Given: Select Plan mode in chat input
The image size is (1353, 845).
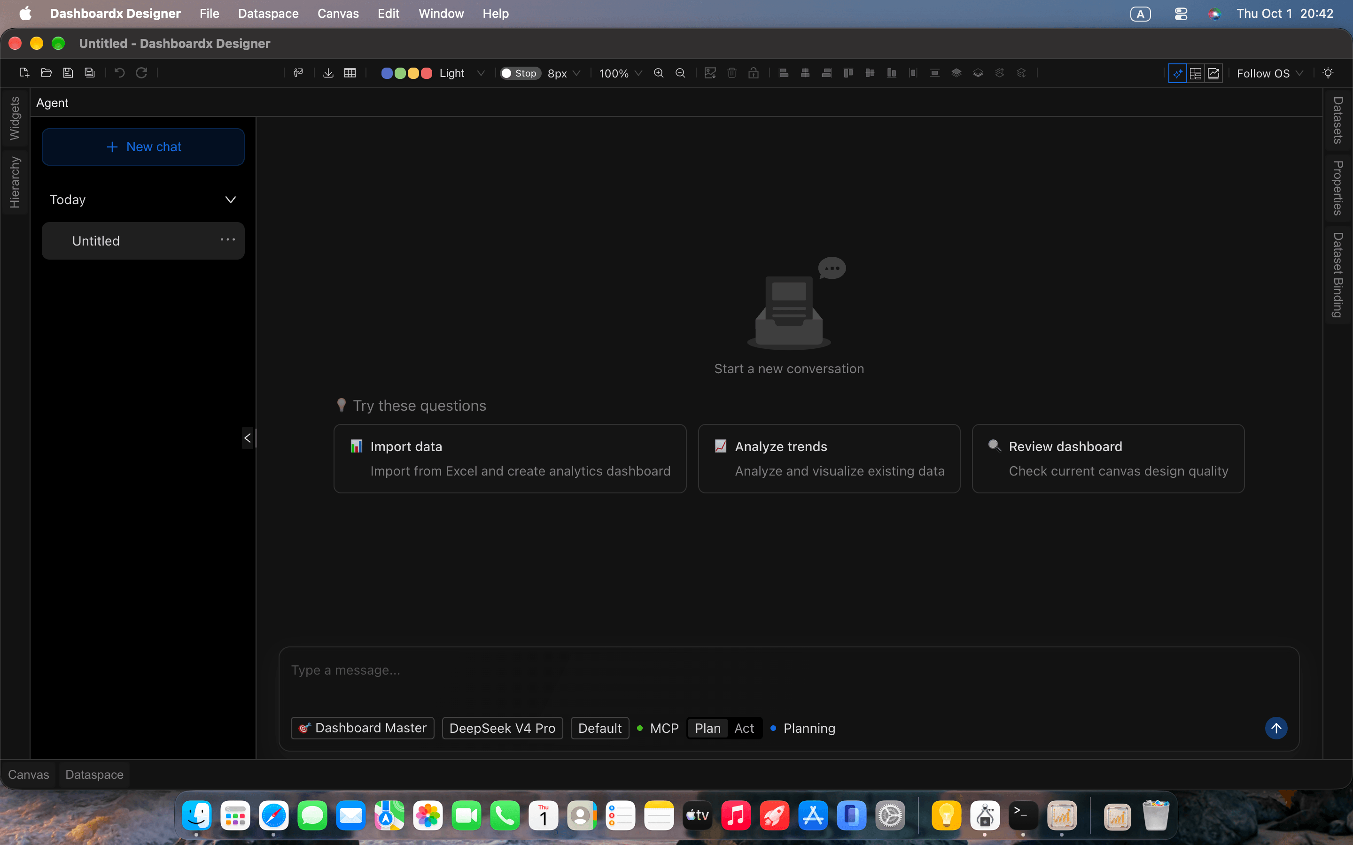Looking at the screenshot, I should 707,728.
